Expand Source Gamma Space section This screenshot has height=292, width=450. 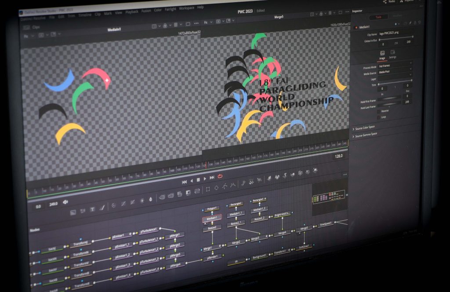[x=365, y=135]
